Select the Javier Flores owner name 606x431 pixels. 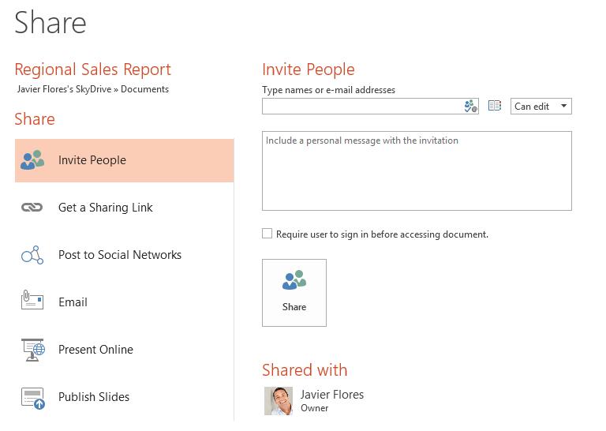332,395
